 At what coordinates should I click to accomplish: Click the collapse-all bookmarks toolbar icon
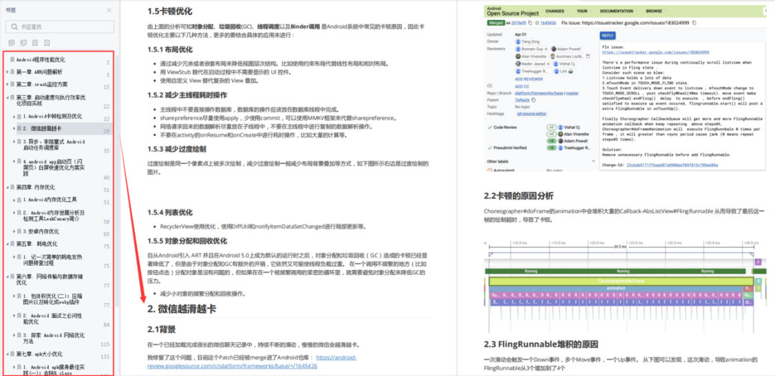pos(23,44)
